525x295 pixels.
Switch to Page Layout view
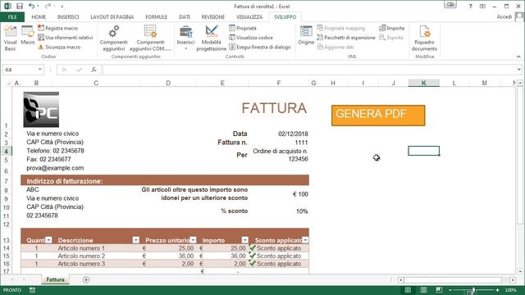tap(423, 290)
